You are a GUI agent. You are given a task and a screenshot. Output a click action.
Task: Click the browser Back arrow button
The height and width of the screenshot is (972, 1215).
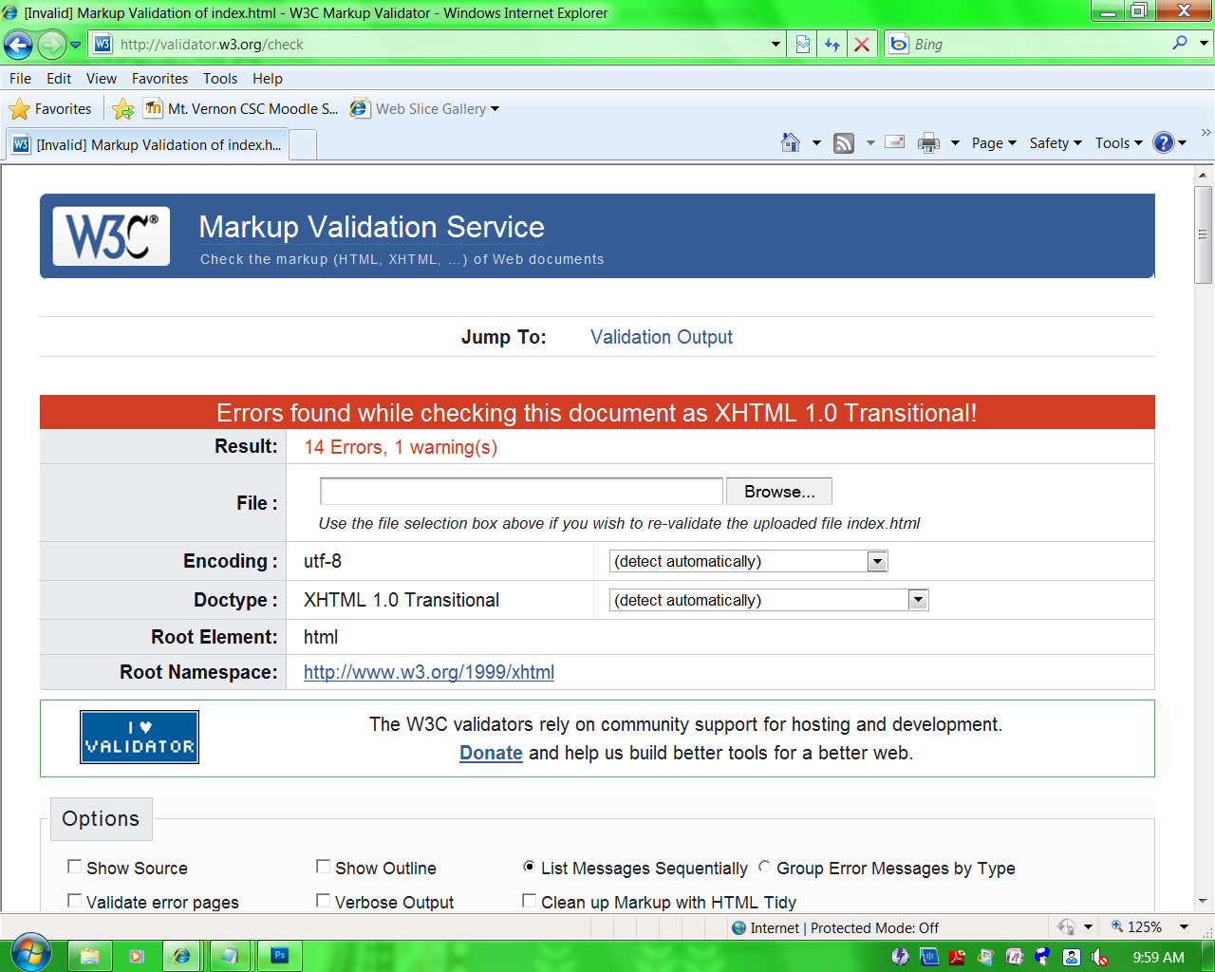click(18, 45)
